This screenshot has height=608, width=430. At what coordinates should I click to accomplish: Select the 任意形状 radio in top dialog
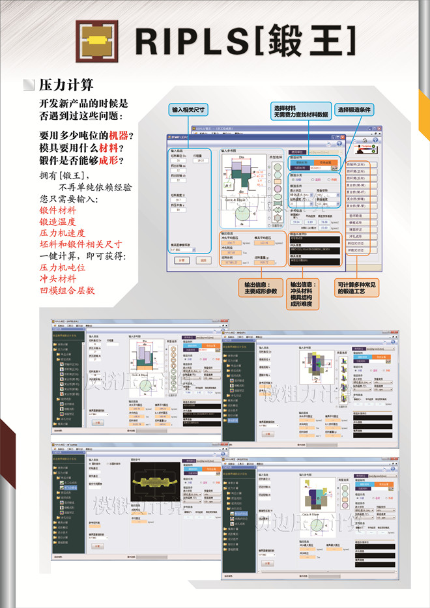(x=269, y=225)
